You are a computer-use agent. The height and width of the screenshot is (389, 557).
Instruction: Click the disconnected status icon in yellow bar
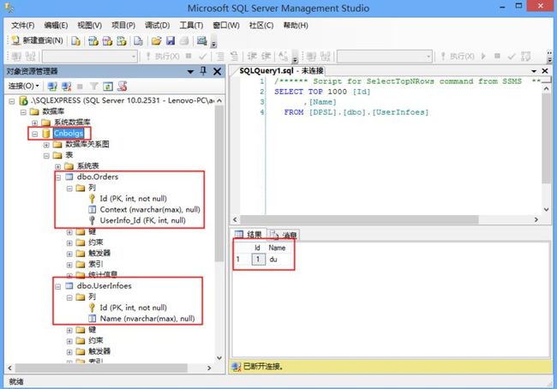tap(236, 366)
